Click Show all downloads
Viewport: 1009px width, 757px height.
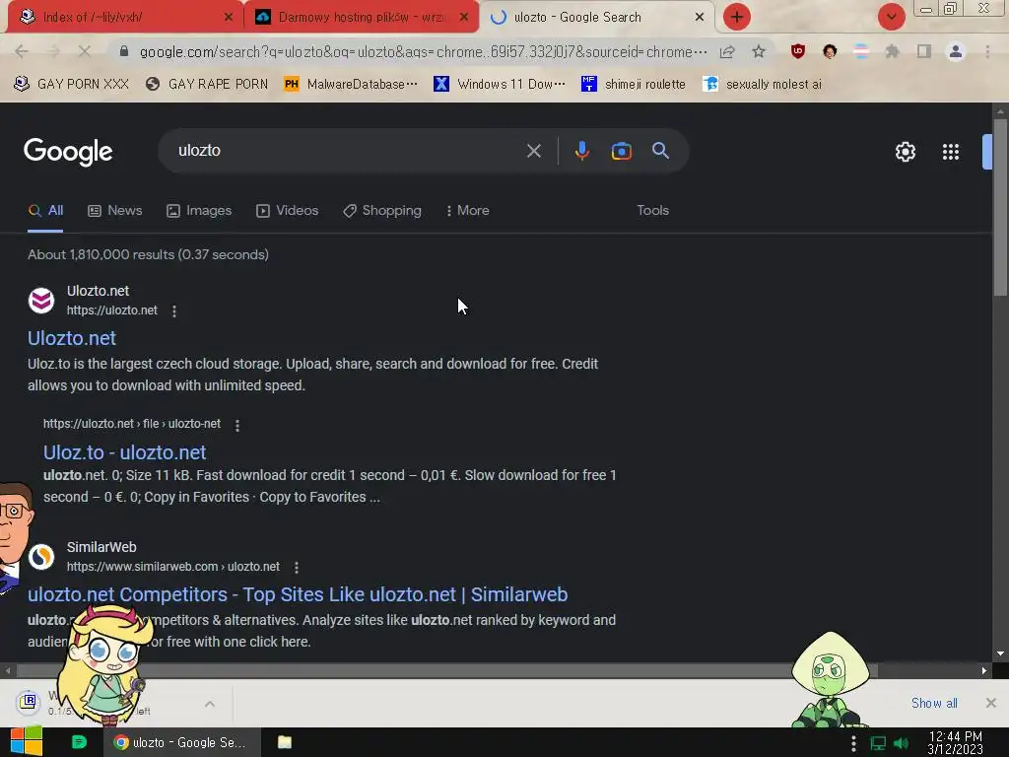pyautogui.click(x=934, y=703)
